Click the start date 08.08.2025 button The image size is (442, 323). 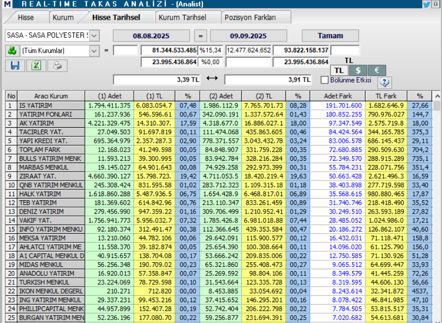(151, 36)
